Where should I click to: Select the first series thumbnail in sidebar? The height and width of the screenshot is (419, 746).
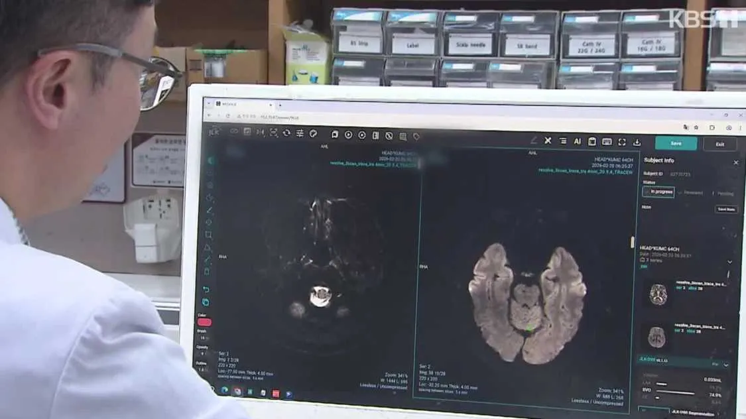[658, 294]
